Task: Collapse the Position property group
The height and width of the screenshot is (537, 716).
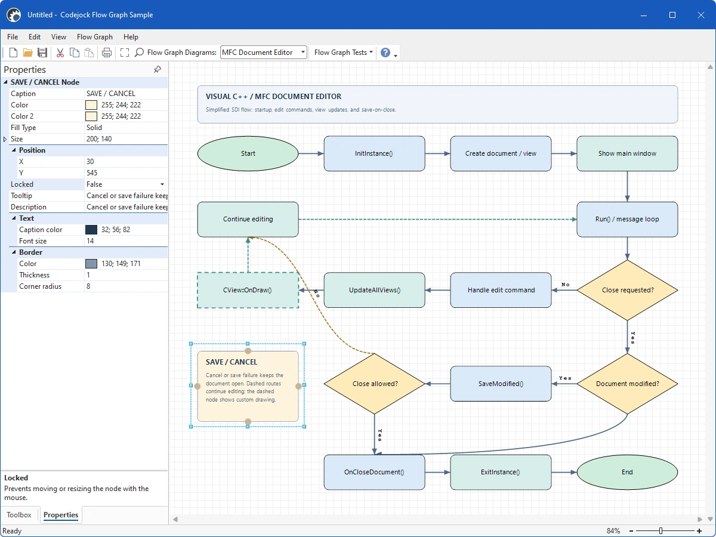Action: tap(14, 150)
